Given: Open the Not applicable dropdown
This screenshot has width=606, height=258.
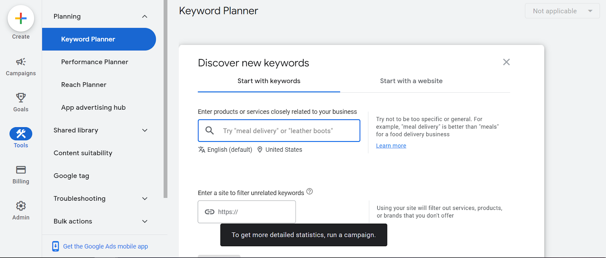Looking at the screenshot, I should 562,11.
